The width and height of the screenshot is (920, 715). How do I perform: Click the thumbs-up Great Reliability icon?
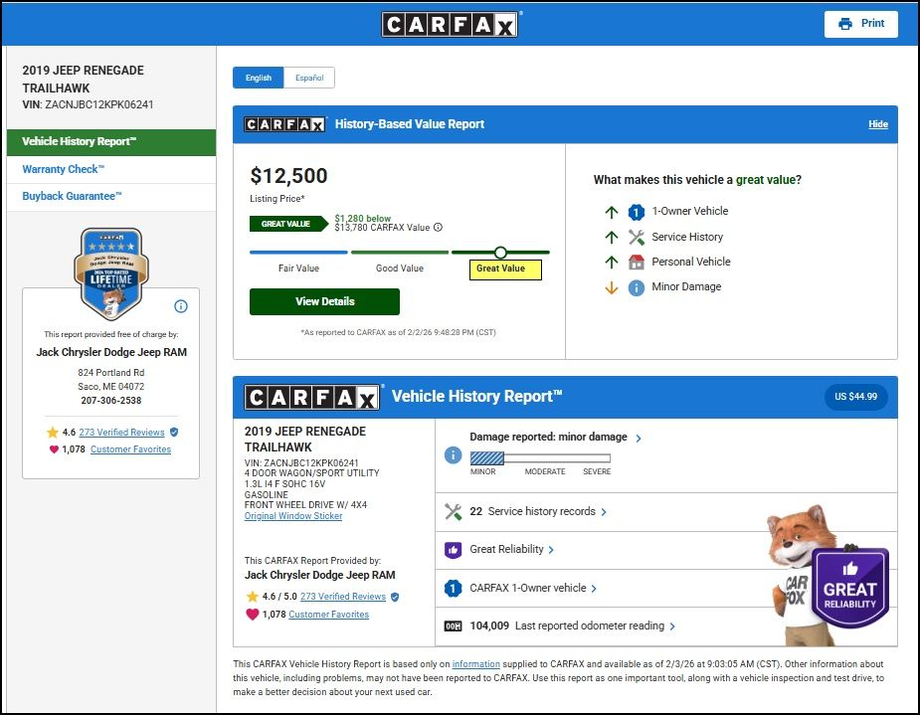coord(453,550)
